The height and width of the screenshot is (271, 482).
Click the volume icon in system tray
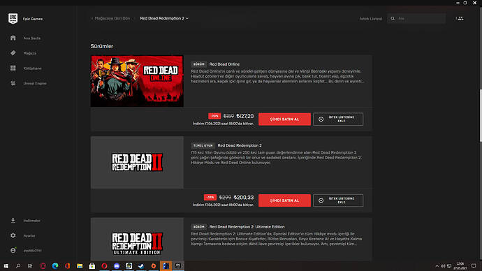coord(443,266)
